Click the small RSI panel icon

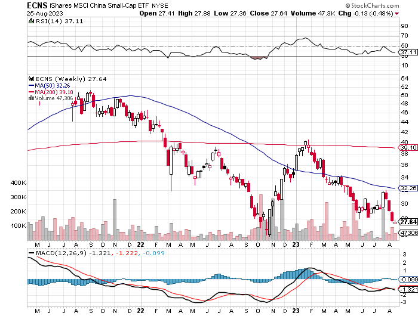(31, 21)
